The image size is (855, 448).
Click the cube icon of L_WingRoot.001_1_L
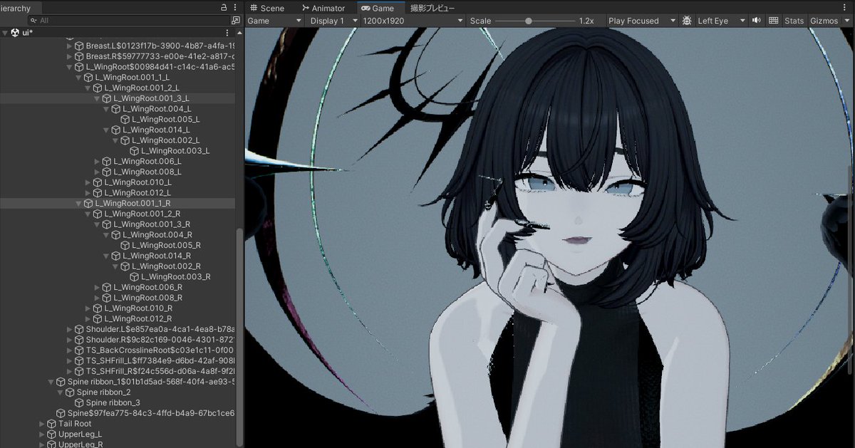point(88,77)
